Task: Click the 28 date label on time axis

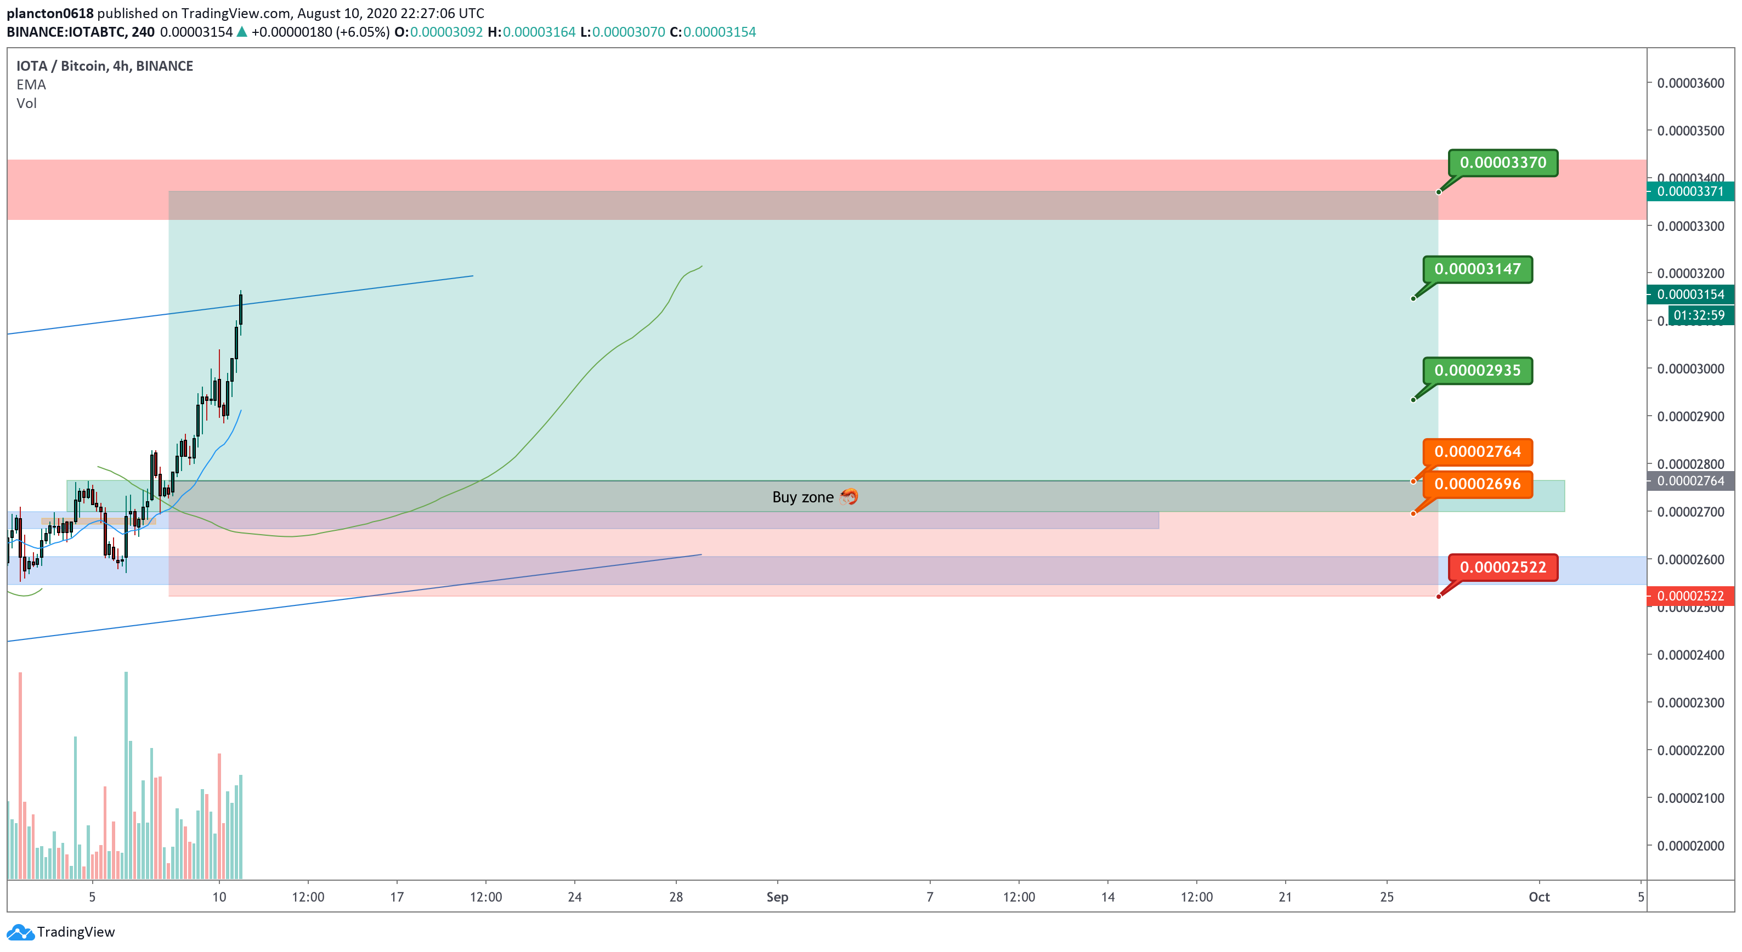Action: (x=676, y=897)
